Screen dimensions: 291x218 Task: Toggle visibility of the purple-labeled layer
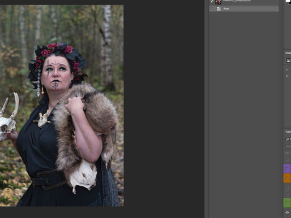pos(287,168)
